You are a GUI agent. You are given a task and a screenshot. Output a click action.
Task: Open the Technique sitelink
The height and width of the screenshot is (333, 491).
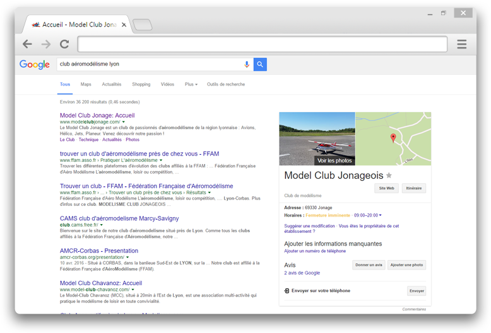coord(88,140)
